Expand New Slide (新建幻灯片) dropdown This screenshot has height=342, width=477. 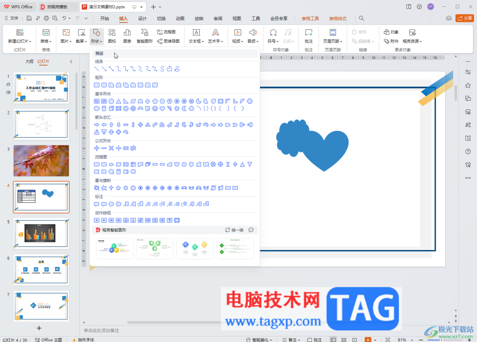[20, 41]
